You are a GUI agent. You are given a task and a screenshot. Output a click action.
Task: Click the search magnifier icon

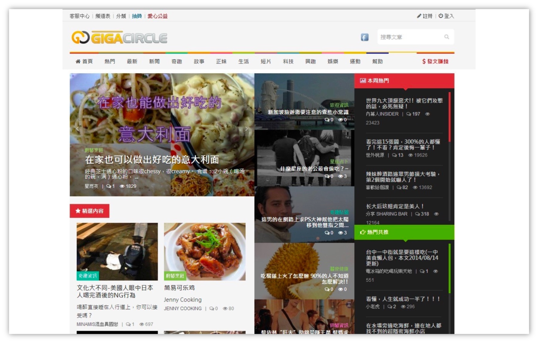click(447, 37)
